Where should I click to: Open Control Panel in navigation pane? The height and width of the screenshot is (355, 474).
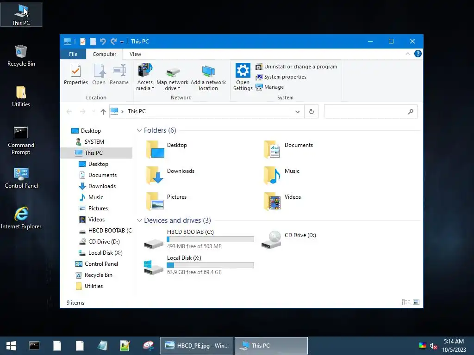click(101, 264)
